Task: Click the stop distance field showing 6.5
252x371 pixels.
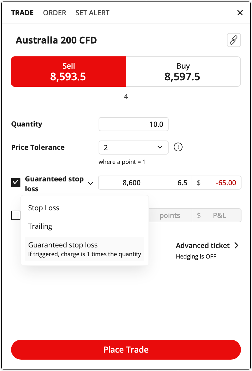Action: pyautogui.click(x=169, y=183)
